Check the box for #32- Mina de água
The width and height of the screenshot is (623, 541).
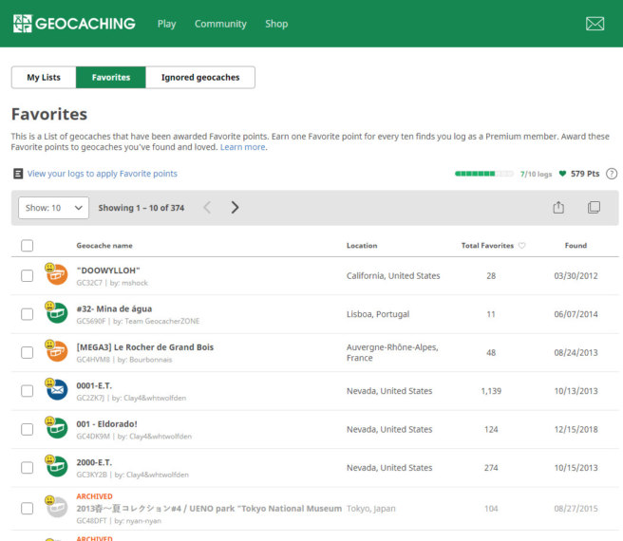pyautogui.click(x=28, y=314)
